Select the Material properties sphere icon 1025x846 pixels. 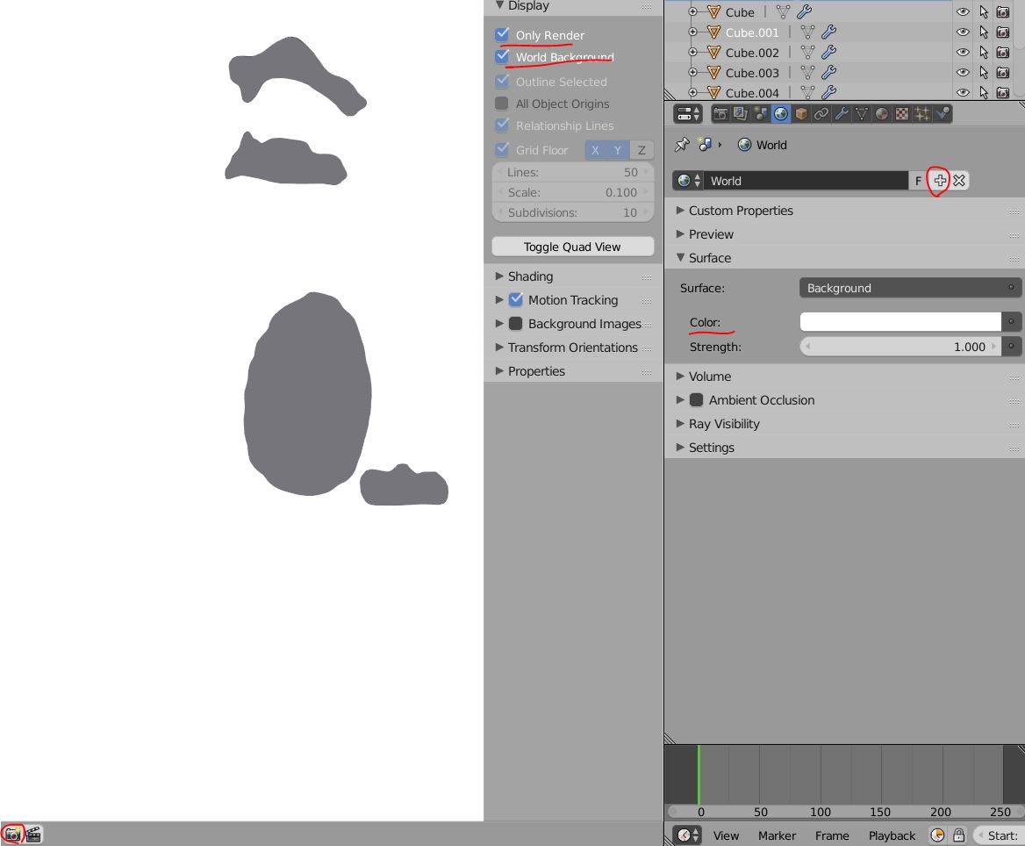pyautogui.click(x=881, y=113)
